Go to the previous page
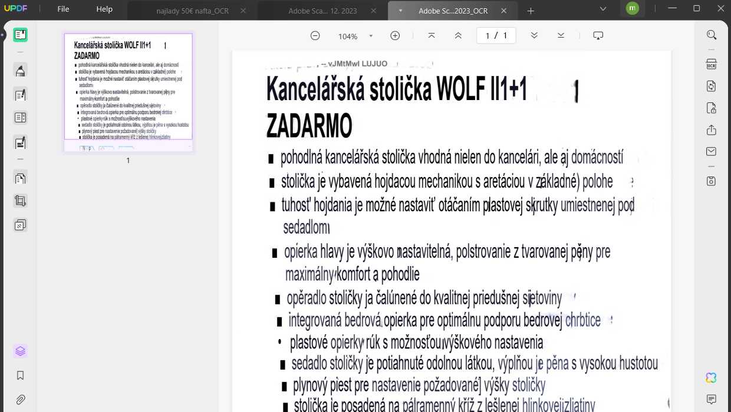 click(x=458, y=36)
